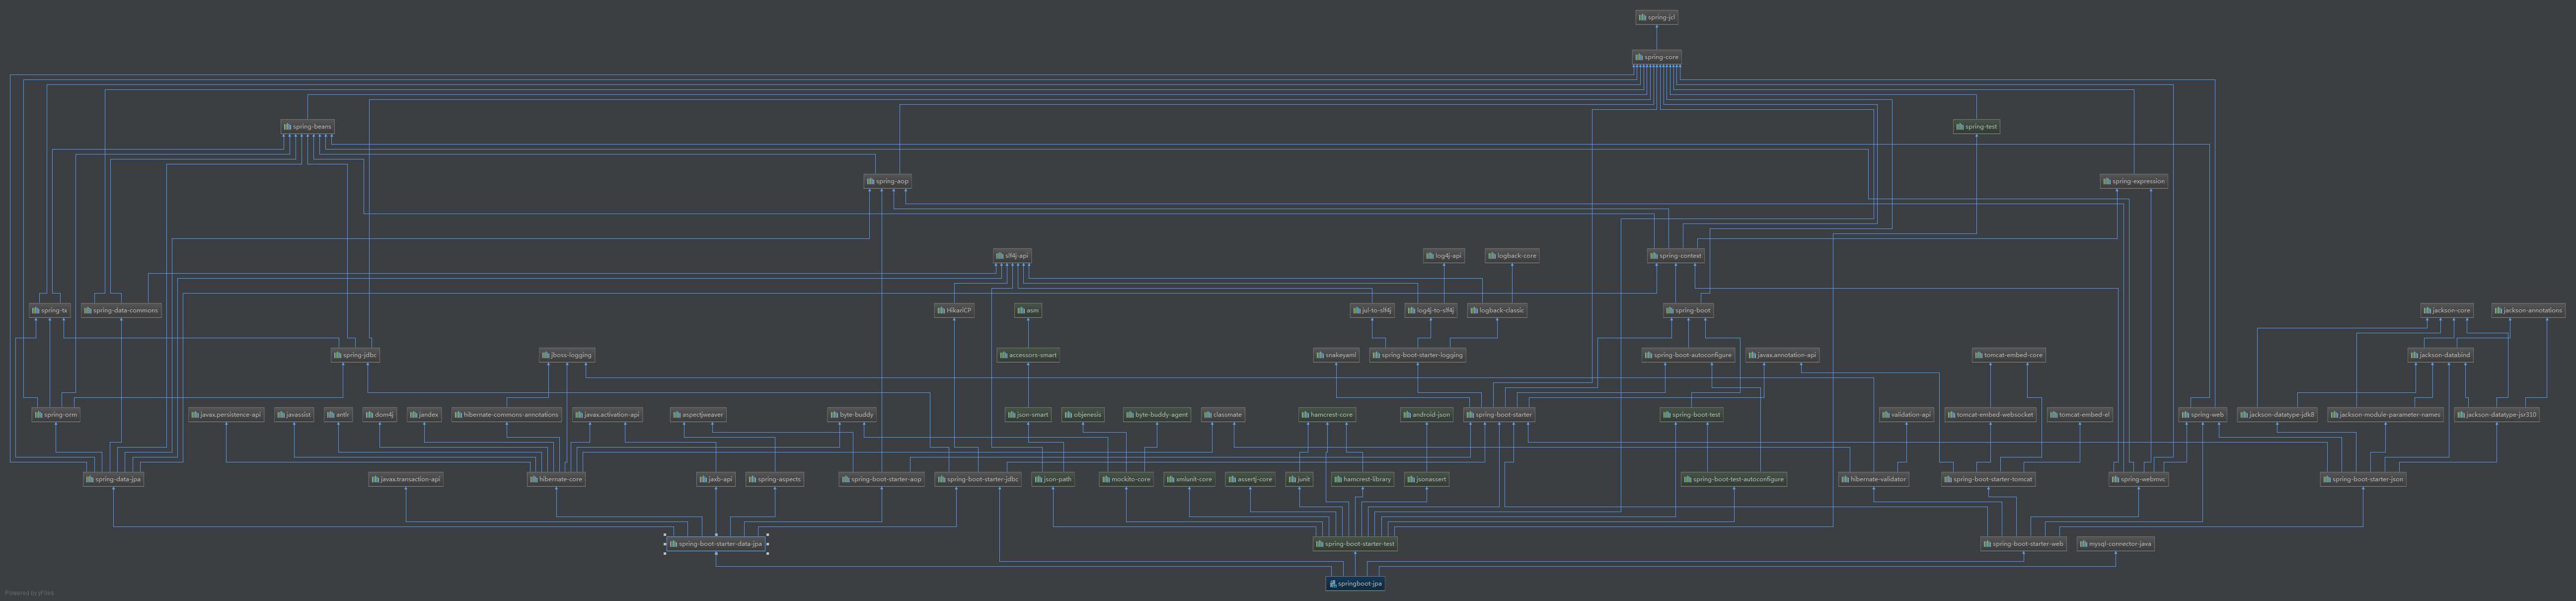
Task: Select the spring-boot-starter-web node
Action: click(x=2023, y=544)
